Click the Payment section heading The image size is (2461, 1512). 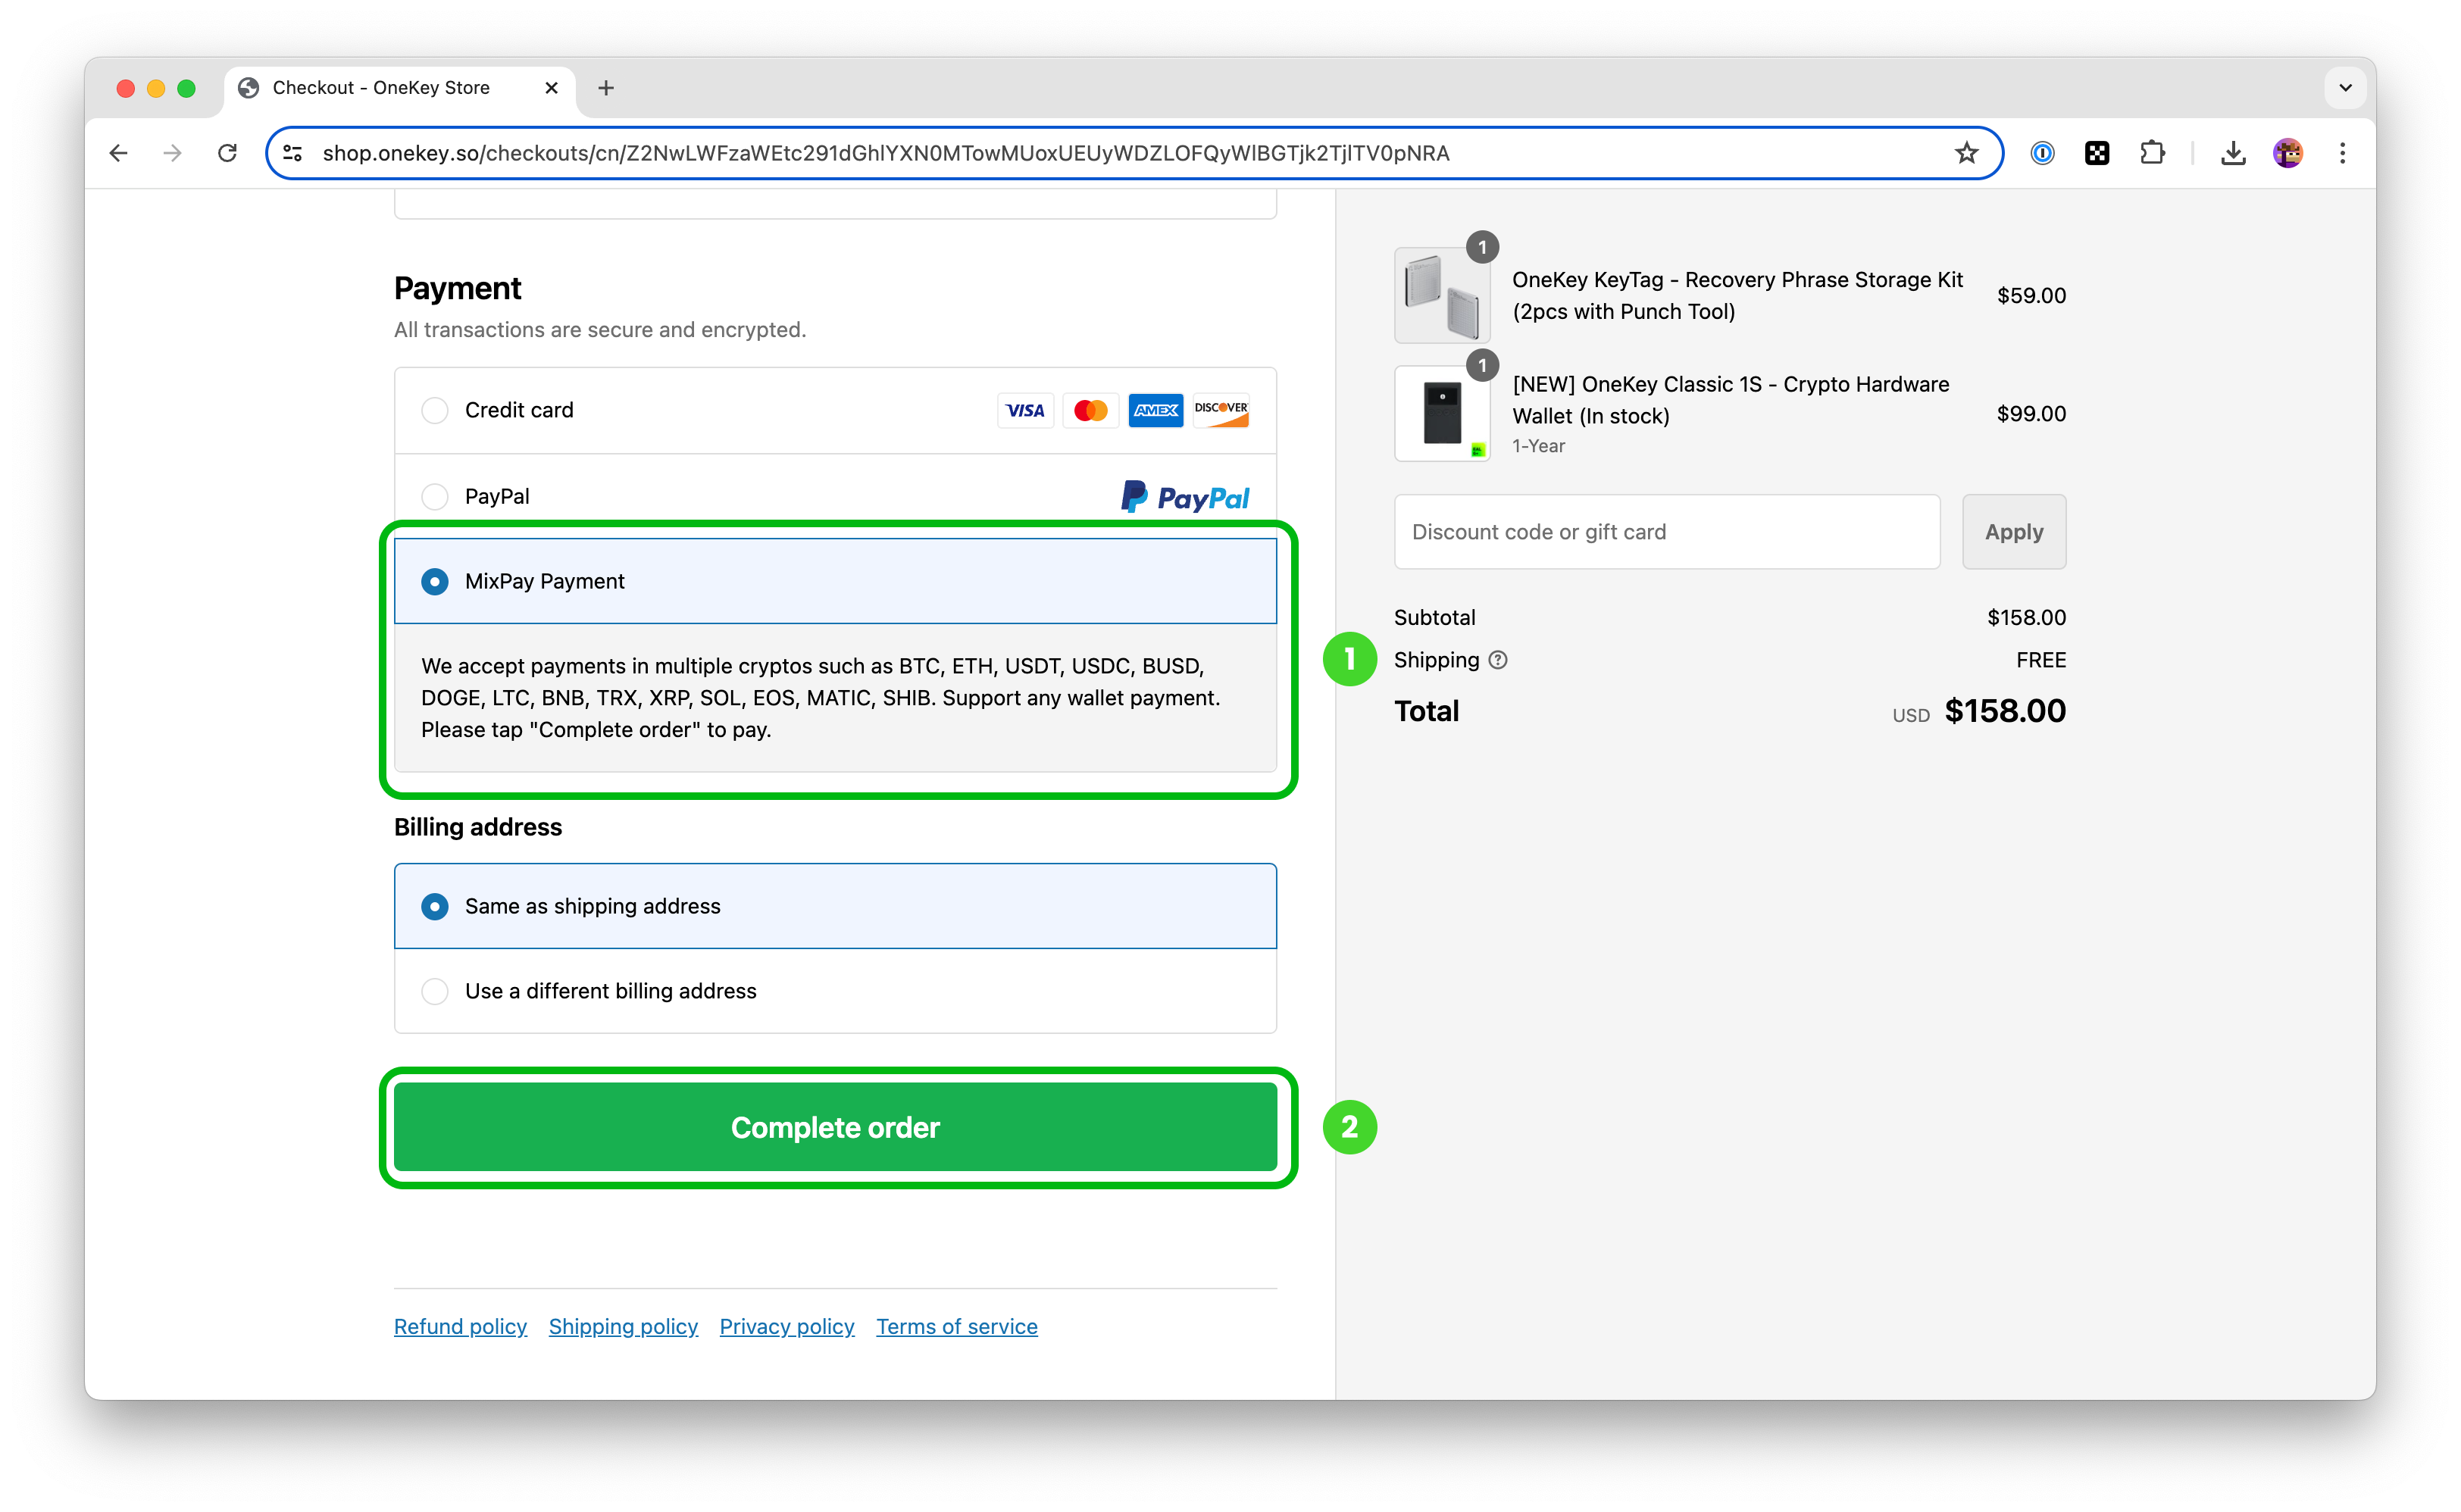click(457, 288)
